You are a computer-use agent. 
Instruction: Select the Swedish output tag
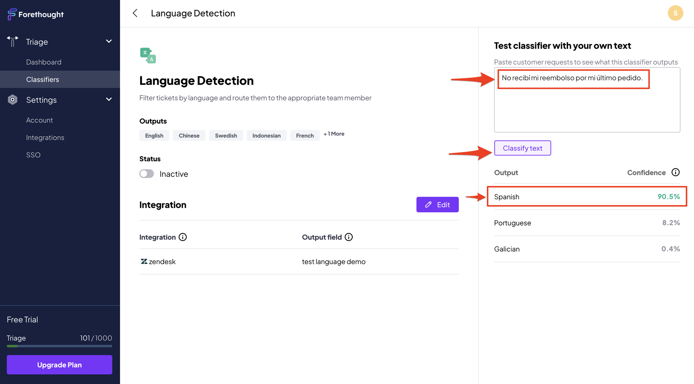(226, 136)
